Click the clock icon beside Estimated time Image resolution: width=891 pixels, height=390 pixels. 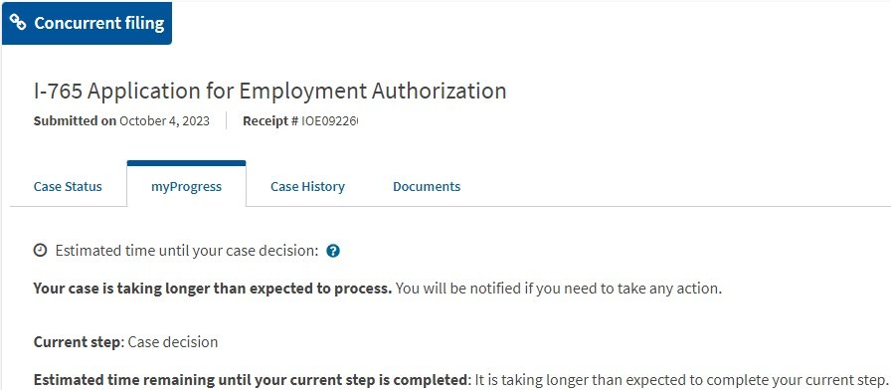tap(41, 250)
